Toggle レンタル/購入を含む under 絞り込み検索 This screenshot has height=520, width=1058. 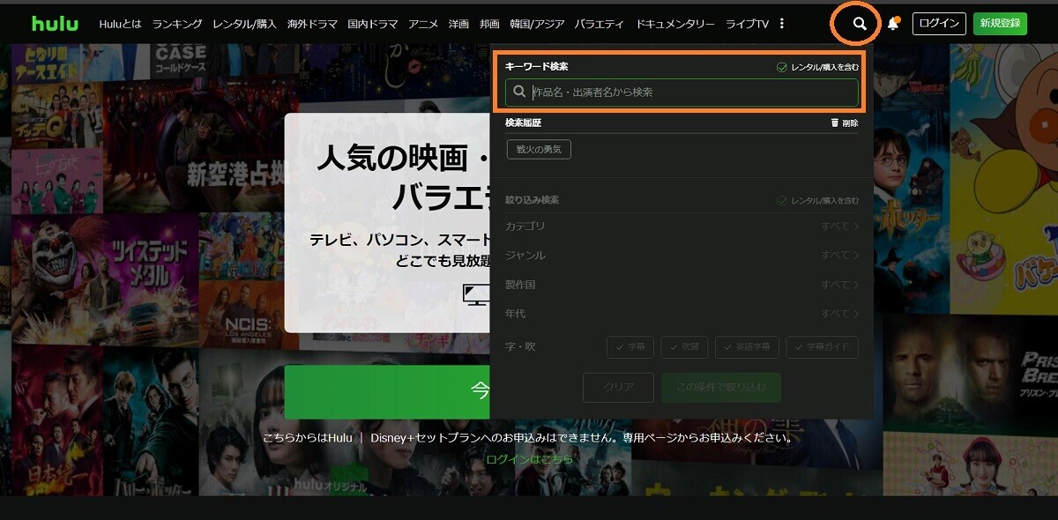[817, 201]
